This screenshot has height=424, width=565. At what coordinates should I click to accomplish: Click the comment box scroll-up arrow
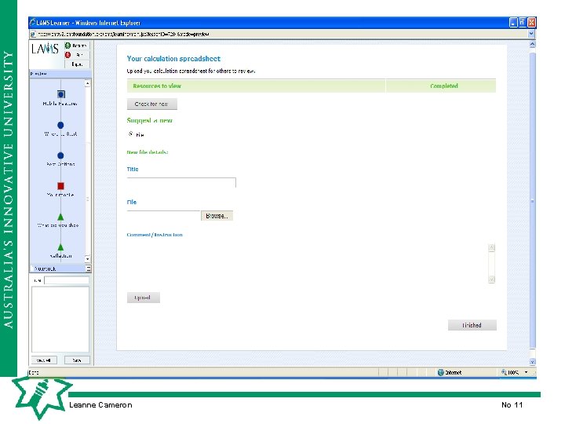click(x=491, y=247)
